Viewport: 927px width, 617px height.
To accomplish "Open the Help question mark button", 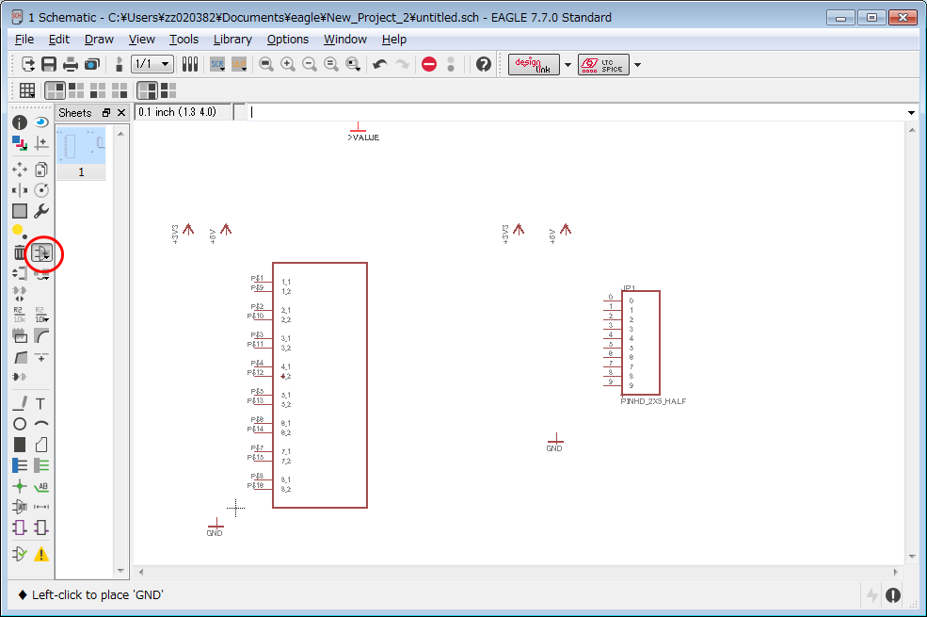I will tap(484, 64).
